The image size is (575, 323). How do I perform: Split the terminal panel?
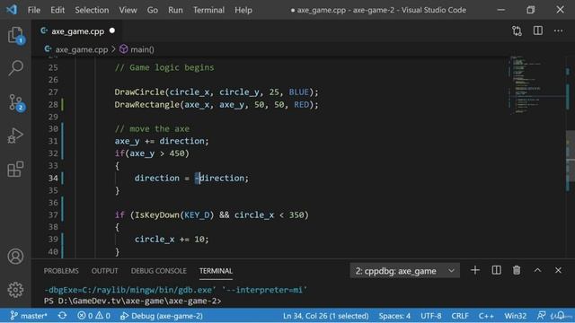tap(496, 270)
